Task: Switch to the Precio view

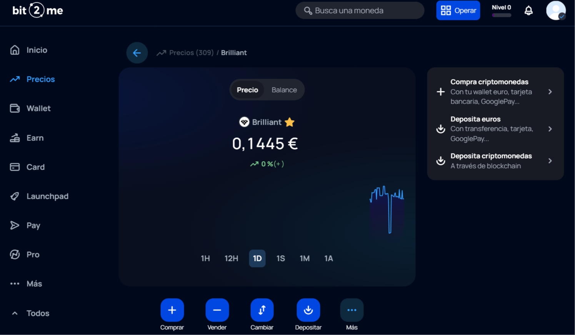Action: 247,90
